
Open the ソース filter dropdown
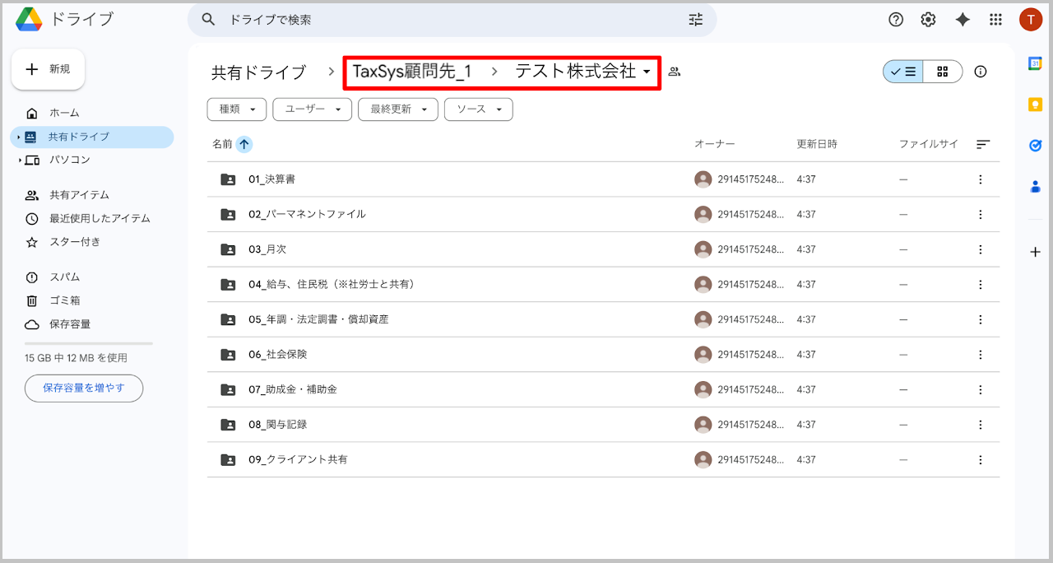479,109
